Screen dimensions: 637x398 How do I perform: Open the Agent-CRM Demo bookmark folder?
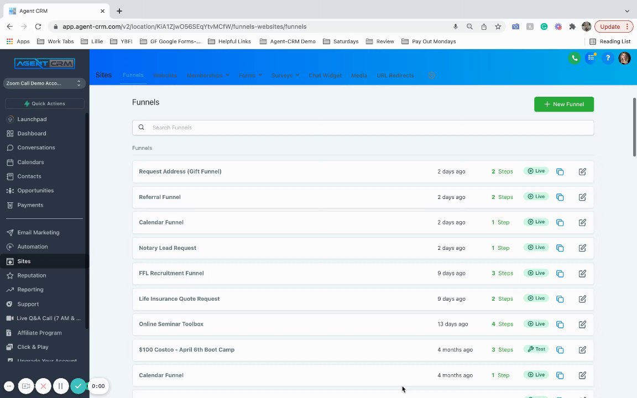[x=288, y=41]
